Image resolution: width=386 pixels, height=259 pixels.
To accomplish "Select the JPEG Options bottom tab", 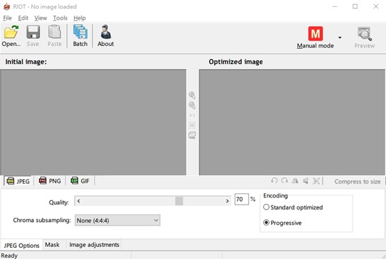I will tap(22, 246).
